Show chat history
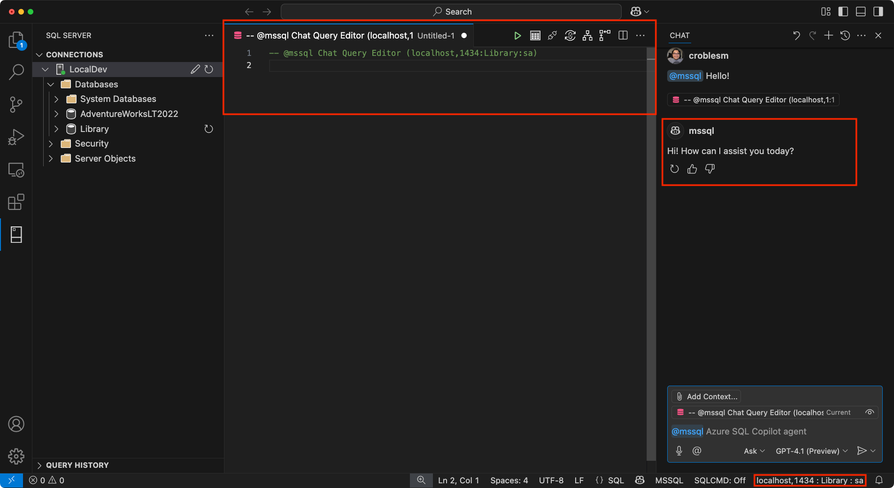Image resolution: width=894 pixels, height=488 pixels. coord(845,36)
